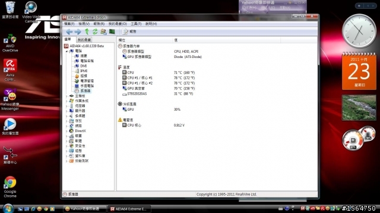Image resolution: width=380 pixels, height=213 pixels.
Task: Click the AMD OverDrive desktop icon
Action: [x=10, y=43]
